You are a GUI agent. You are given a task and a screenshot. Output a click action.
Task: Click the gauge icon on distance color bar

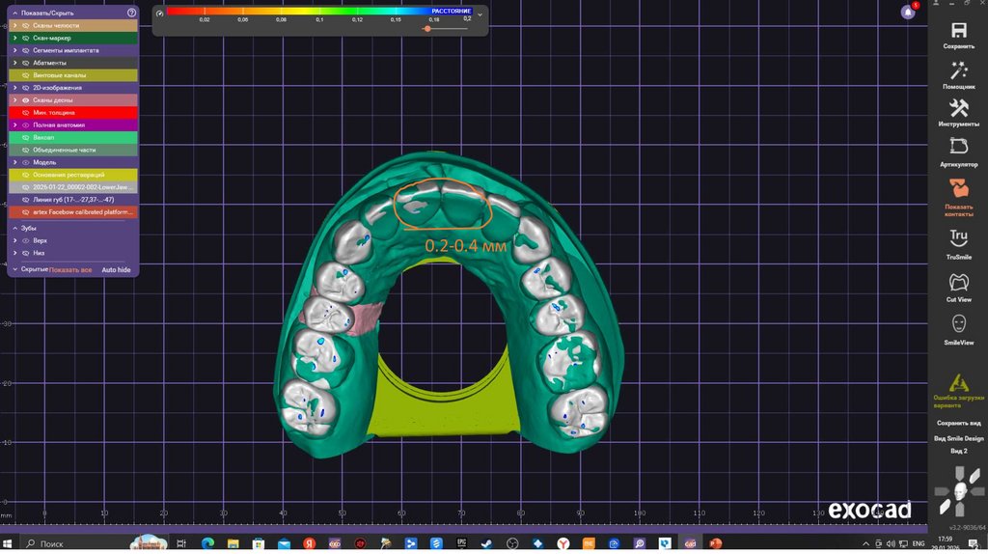pos(160,14)
